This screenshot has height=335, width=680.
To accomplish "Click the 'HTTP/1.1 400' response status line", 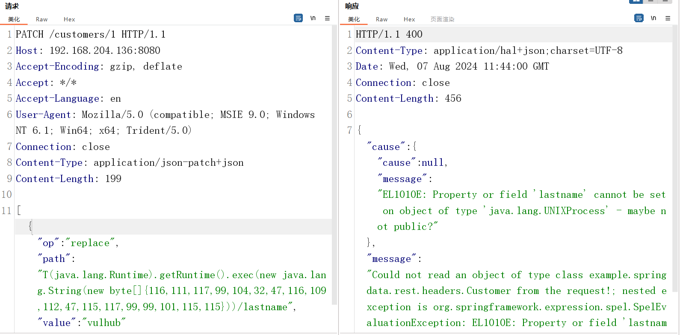I will coord(389,34).
